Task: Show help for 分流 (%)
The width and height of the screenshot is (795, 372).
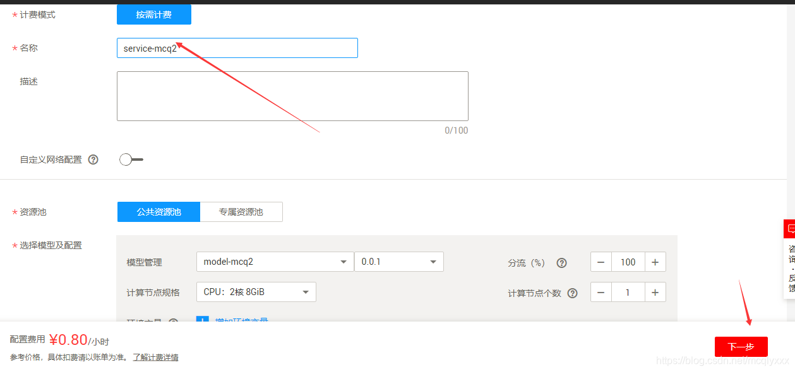Action: [x=561, y=263]
